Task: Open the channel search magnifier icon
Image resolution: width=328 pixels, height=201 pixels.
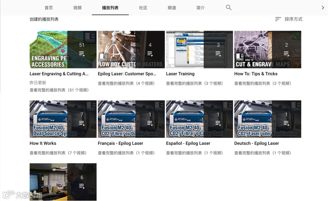Action: pyautogui.click(x=228, y=8)
